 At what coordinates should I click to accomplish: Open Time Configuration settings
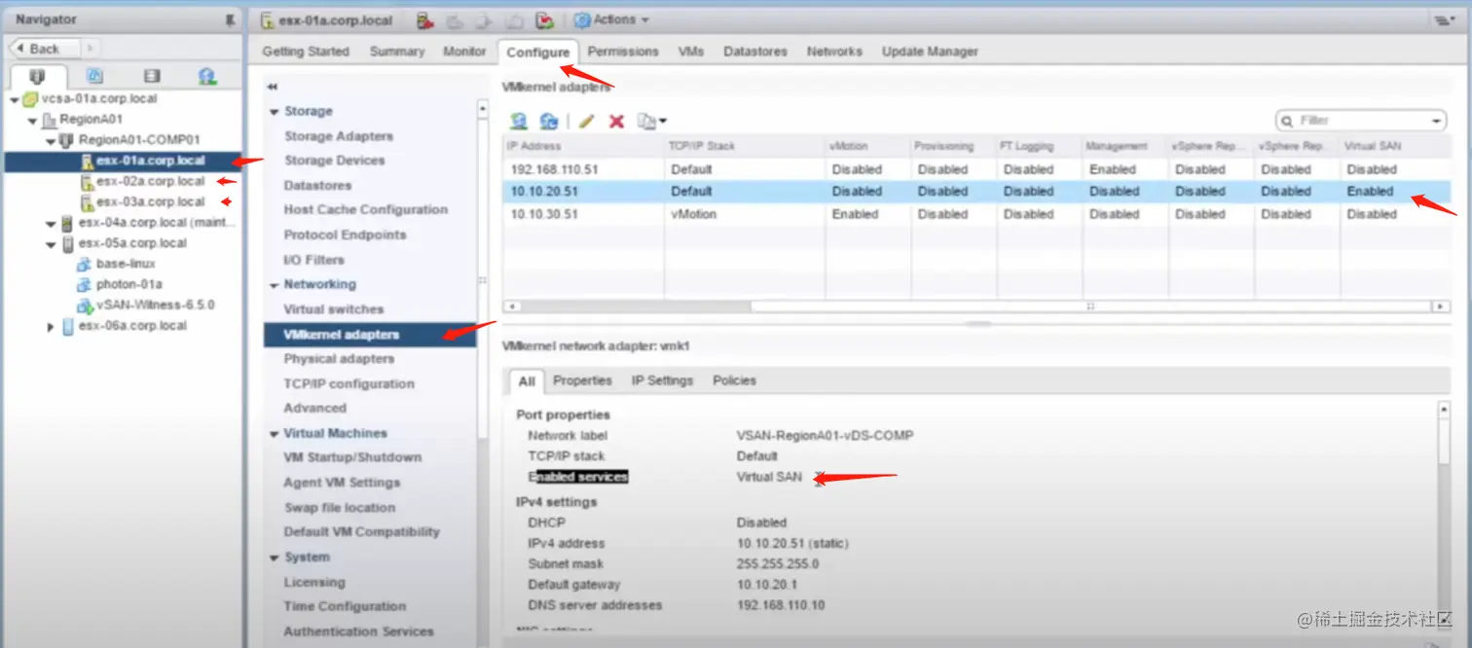tap(345, 606)
